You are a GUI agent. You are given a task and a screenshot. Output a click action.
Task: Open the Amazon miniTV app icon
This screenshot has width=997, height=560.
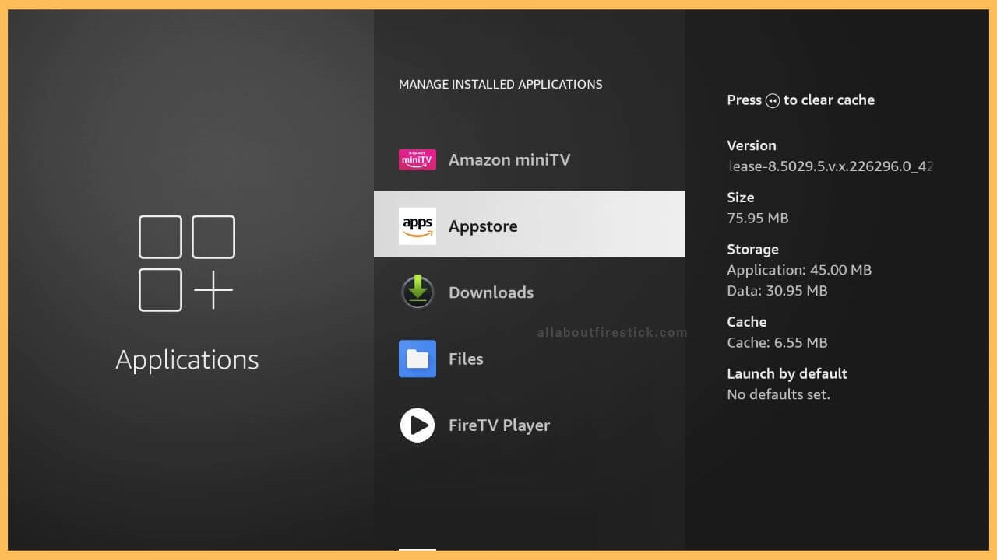click(x=417, y=159)
